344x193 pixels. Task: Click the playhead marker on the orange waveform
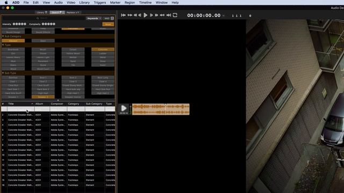[166, 105]
